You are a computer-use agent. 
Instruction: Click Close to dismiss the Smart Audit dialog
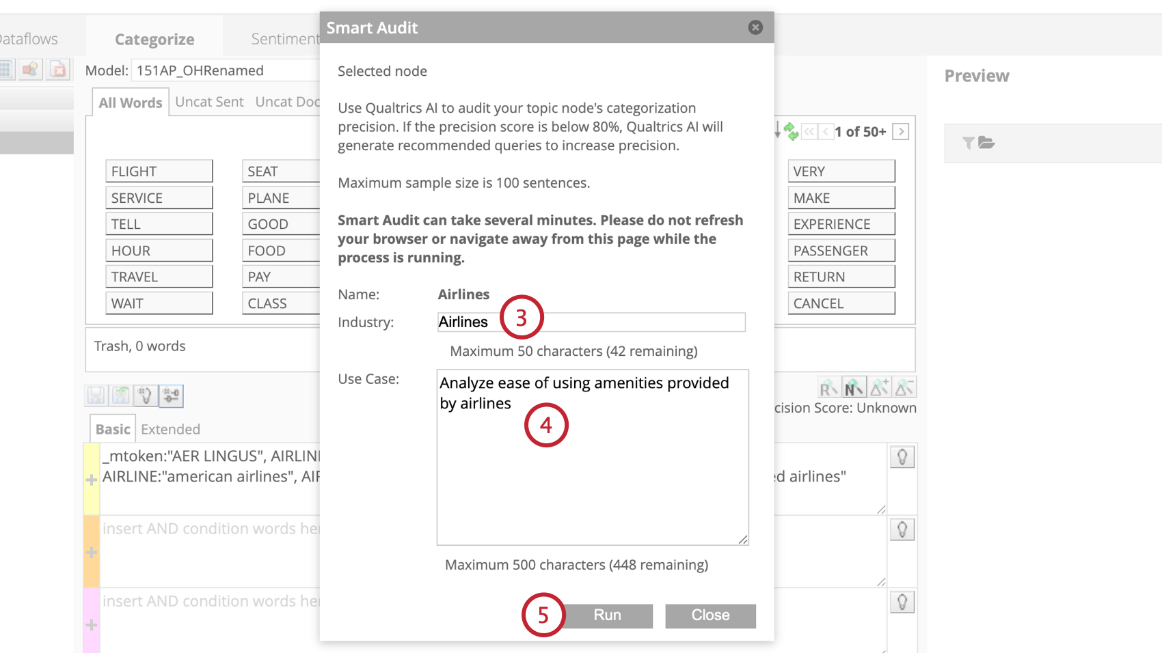pyautogui.click(x=710, y=615)
